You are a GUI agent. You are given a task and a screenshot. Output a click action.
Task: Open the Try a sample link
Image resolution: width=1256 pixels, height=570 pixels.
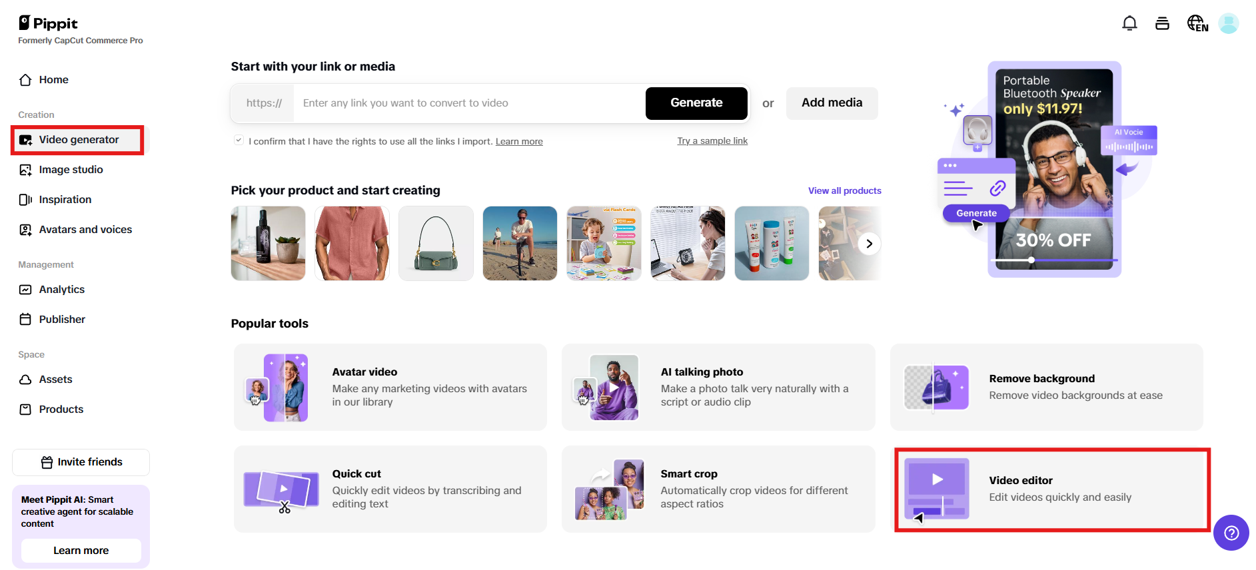tap(712, 141)
